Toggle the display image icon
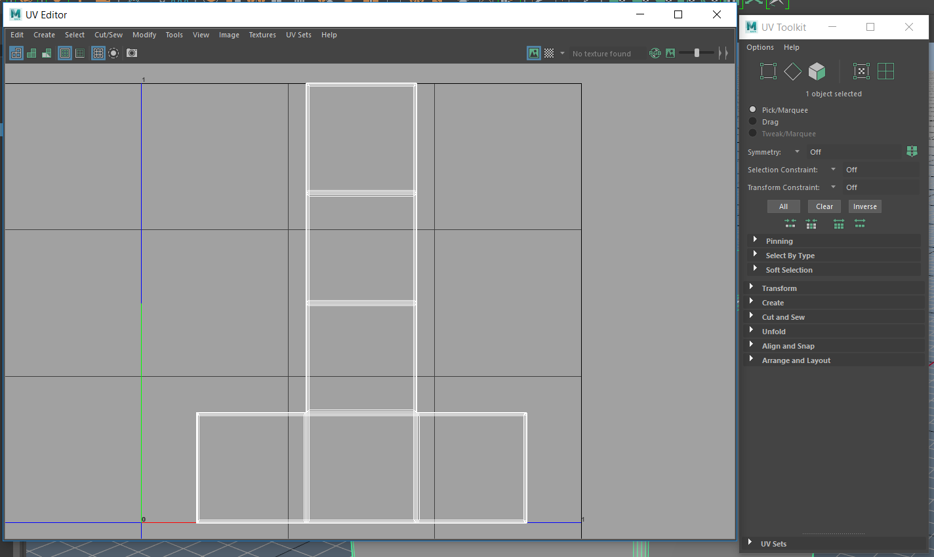 [534, 53]
